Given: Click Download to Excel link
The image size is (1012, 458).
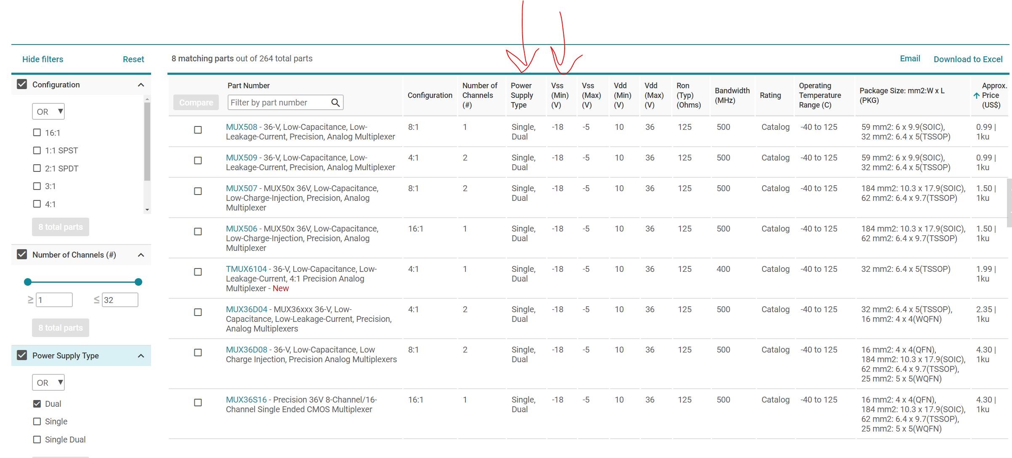Looking at the screenshot, I should pos(968,59).
